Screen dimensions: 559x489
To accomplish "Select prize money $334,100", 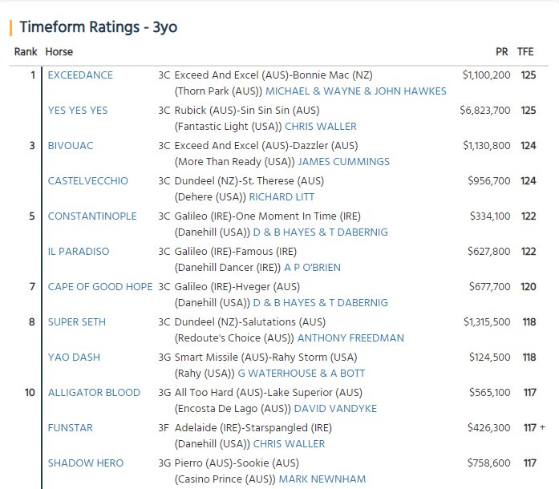I will pos(490,216).
